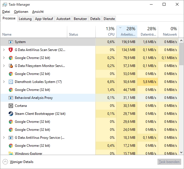Image resolution: width=184 pixels, height=169 pixels.
Task: Click the 156,9 MB memory value
Action: (x=128, y=42)
